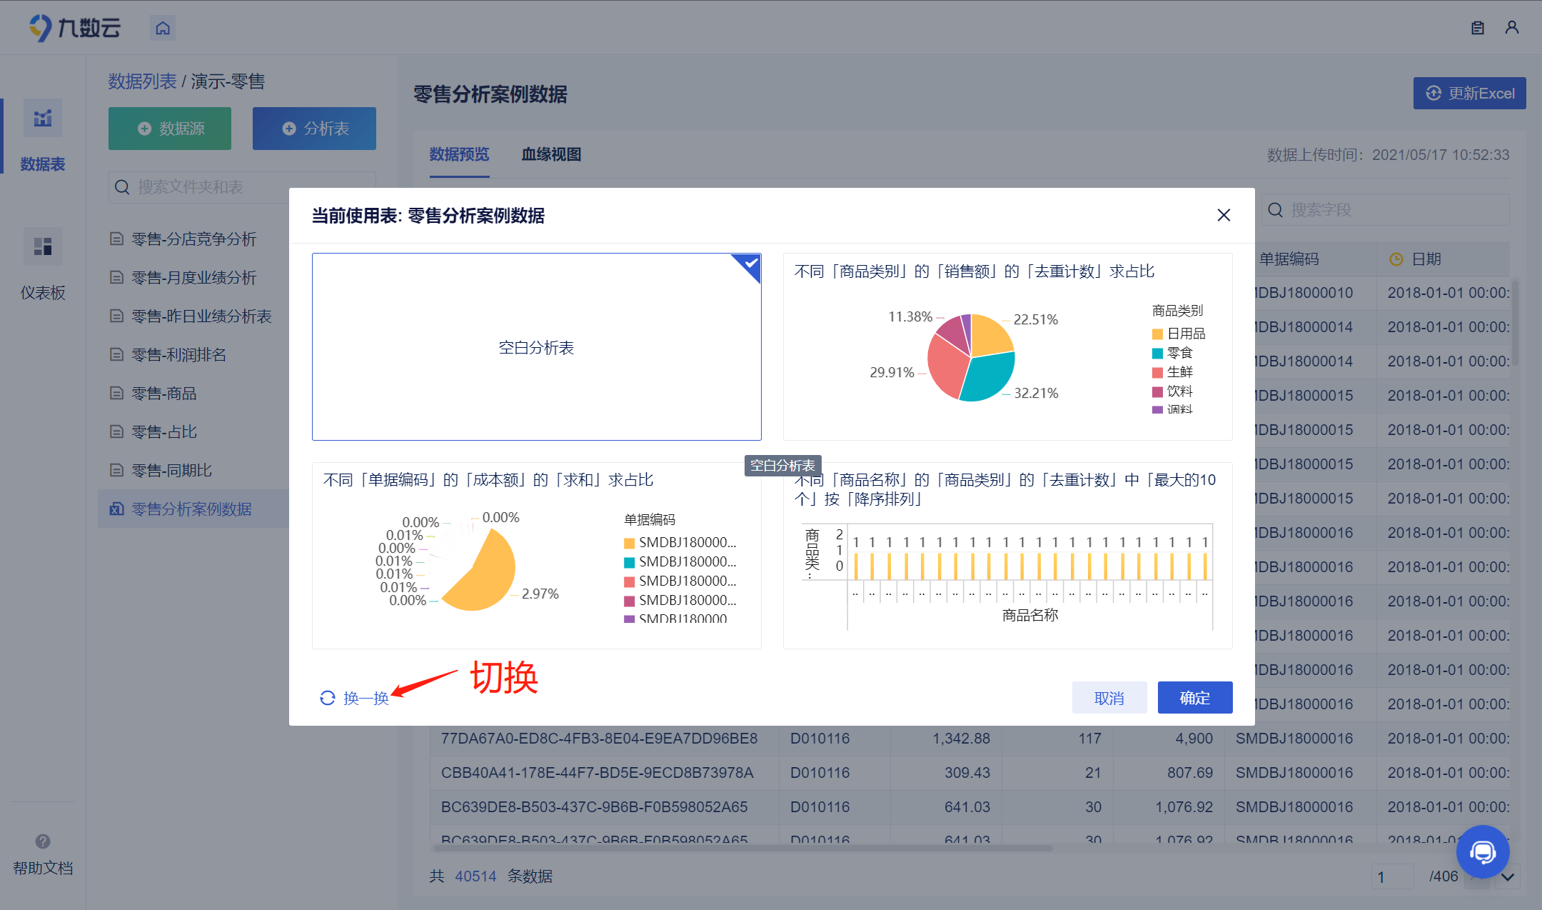The width and height of the screenshot is (1542, 910).
Task: Click the 取消 cancel button
Action: tap(1109, 698)
